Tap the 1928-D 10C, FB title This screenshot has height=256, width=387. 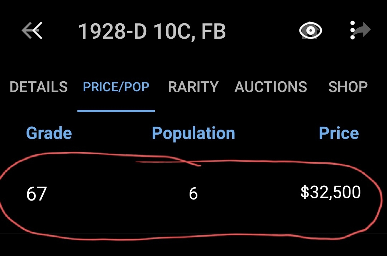[152, 31]
